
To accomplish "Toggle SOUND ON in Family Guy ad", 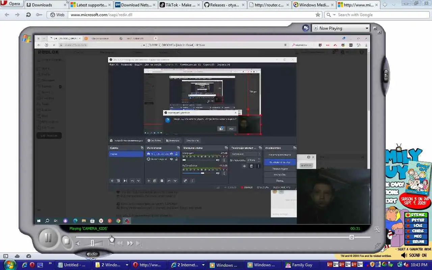I will click(x=413, y=255).
